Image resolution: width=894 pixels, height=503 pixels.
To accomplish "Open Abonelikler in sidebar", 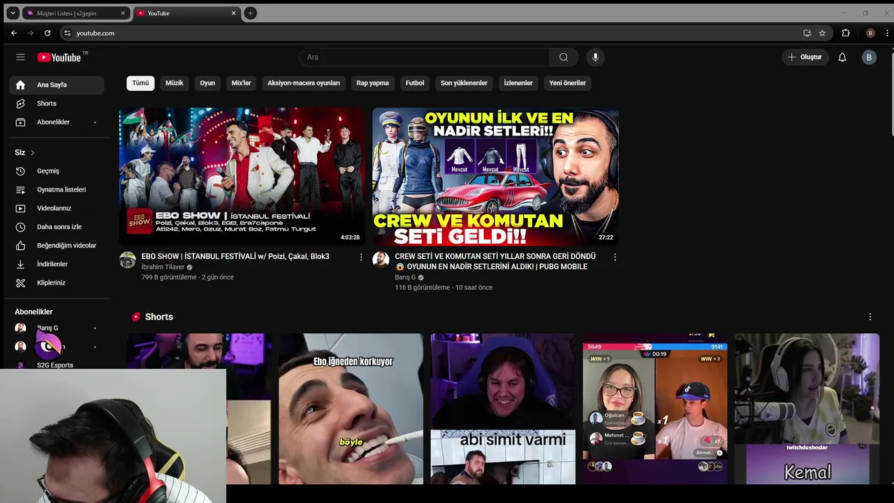I will [x=57, y=122].
